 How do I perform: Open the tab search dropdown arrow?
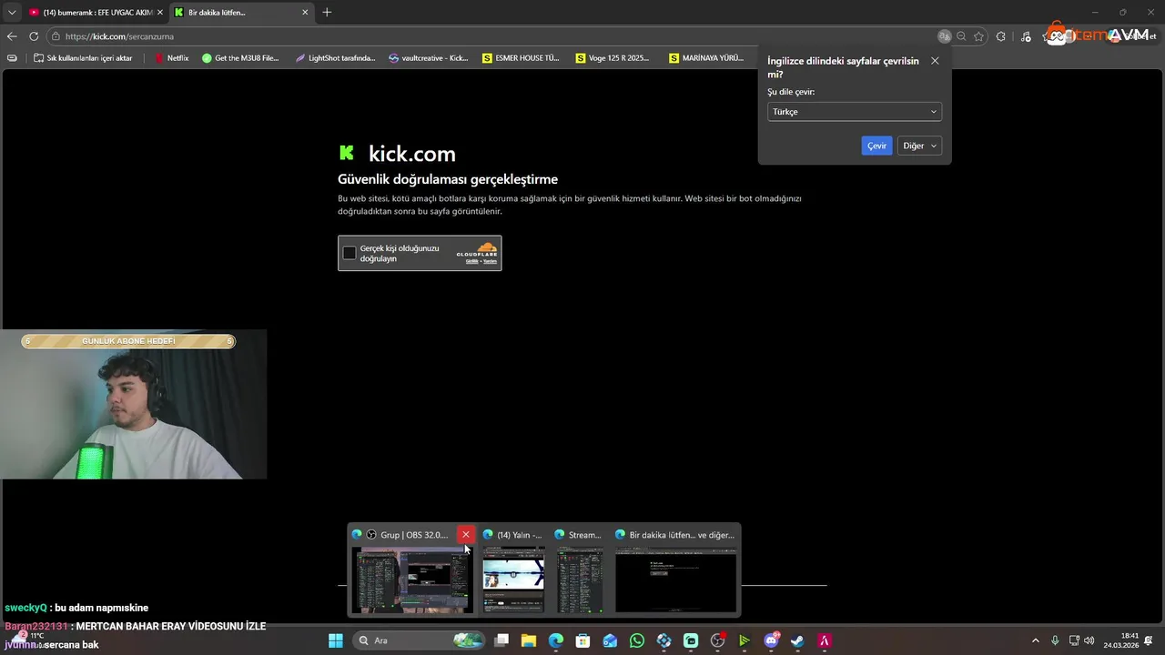tap(12, 12)
